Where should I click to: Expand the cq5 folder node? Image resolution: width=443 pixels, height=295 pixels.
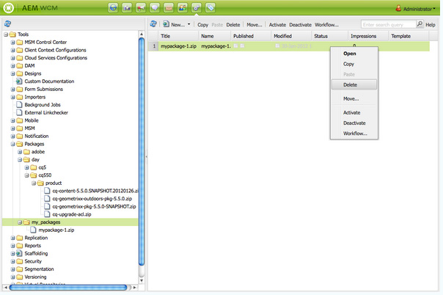[x=26, y=167]
